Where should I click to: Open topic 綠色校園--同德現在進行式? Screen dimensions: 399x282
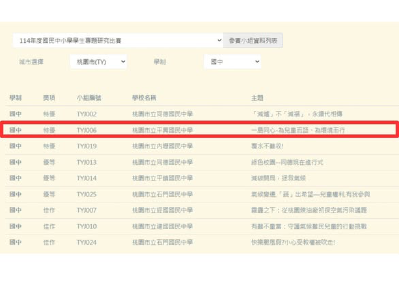pos(287,162)
